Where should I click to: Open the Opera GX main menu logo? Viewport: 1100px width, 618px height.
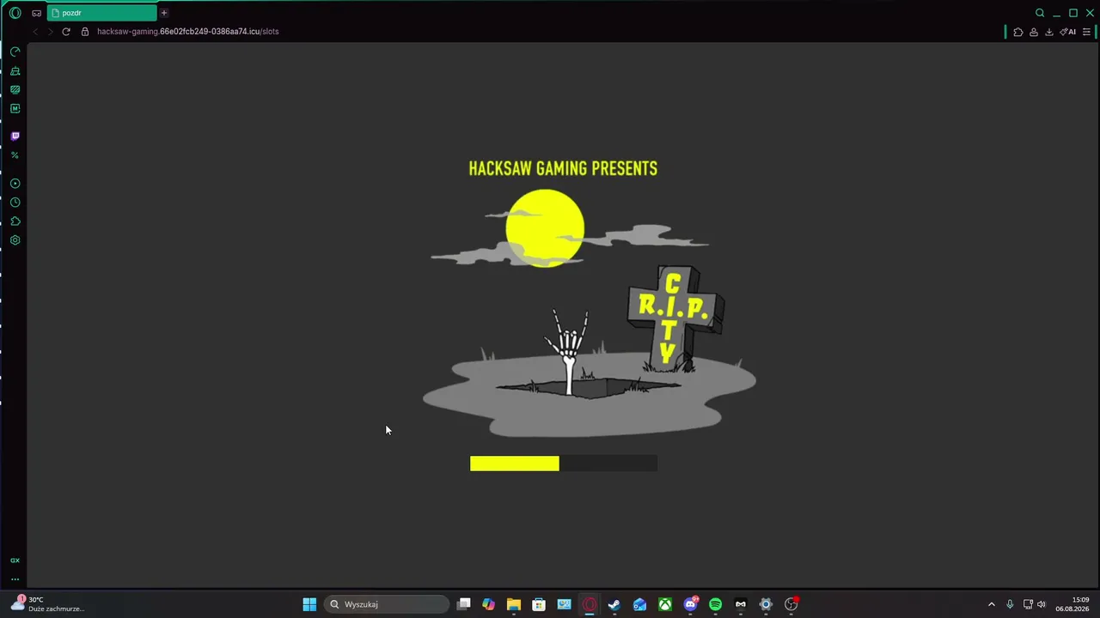pos(15,13)
